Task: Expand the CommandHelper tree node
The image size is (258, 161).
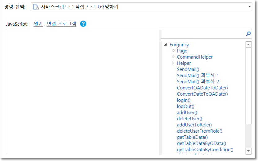Action: [x=173, y=57]
